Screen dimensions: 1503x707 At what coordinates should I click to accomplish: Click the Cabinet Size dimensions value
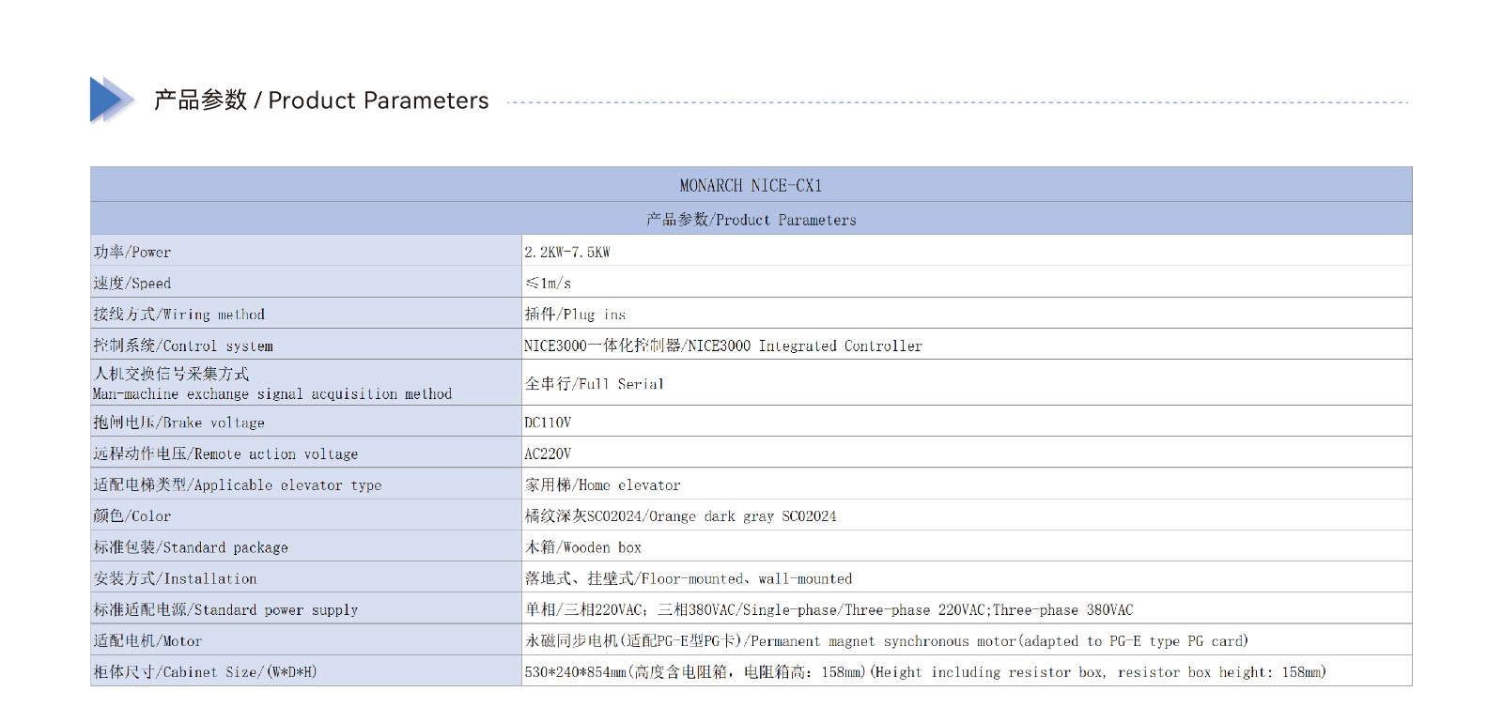925,672
